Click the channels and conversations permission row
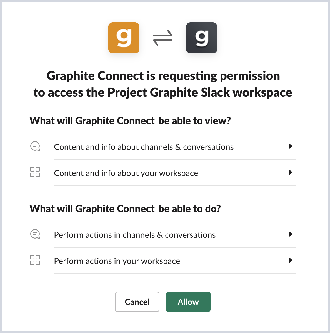This screenshot has height=333, width=330. click(144, 147)
